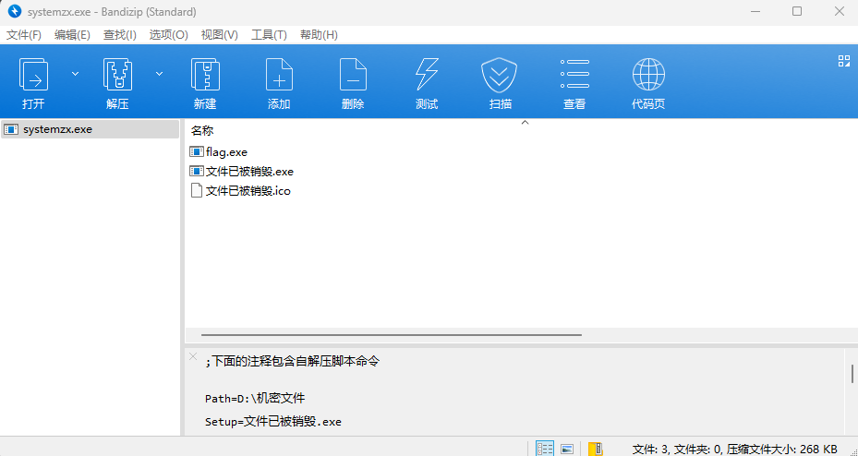858x456 pixels.
Task: Click the status text showing 268 KB size
Action: (734, 450)
